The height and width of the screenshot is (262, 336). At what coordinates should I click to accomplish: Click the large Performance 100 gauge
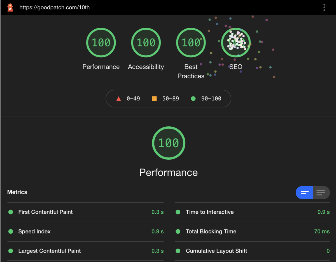click(x=169, y=143)
